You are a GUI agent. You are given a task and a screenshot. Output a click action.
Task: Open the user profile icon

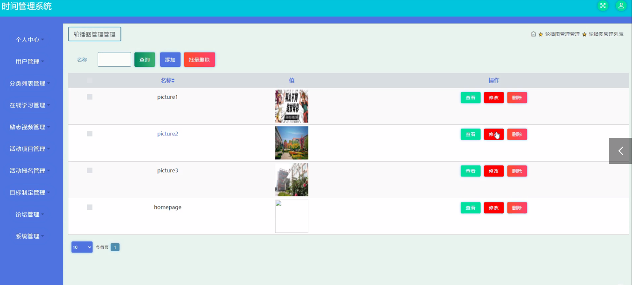point(621,6)
